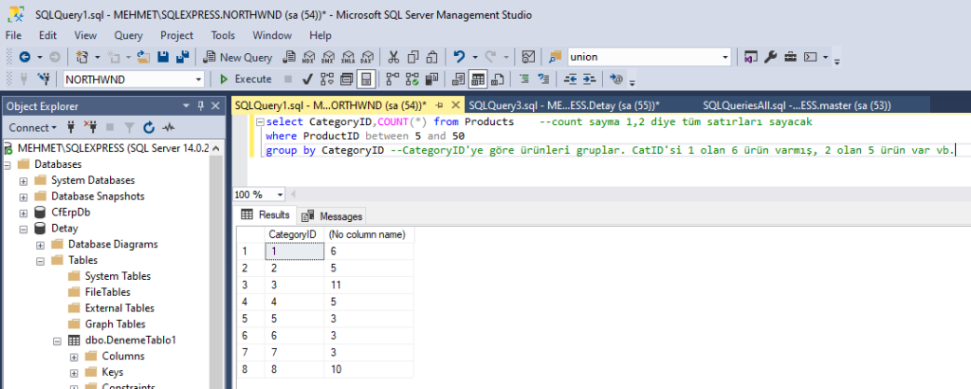The height and width of the screenshot is (389, 971).
Task: Click the Copy icon
Action: click(x=413, y=57)
